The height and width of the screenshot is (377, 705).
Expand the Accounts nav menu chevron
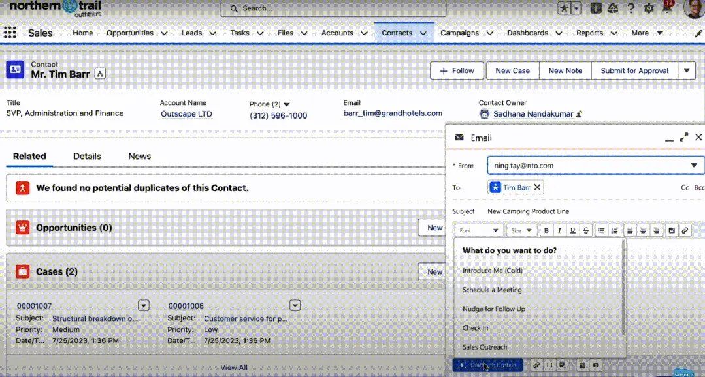point(364,33)
